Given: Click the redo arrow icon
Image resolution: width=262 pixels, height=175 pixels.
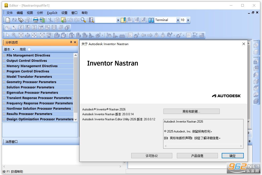Looking at the screenshot, I should pos(77,20).
